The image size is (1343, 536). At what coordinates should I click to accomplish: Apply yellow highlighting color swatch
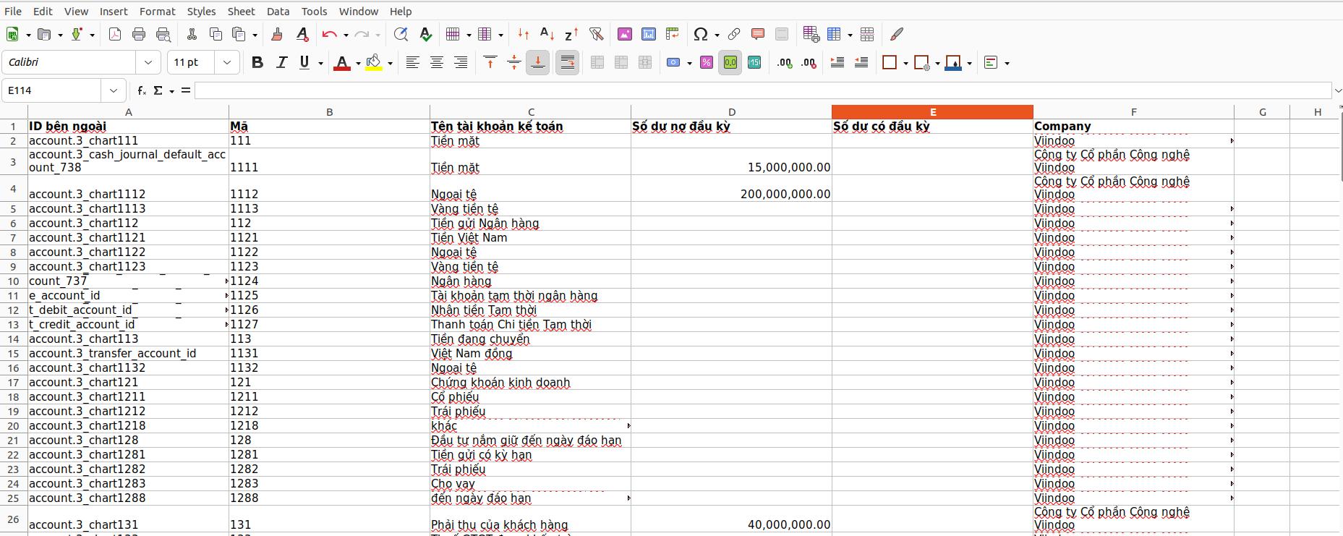[x=373, y=62]
